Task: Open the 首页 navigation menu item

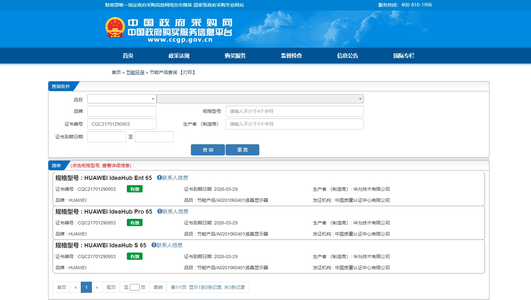Action: [128, 56]
